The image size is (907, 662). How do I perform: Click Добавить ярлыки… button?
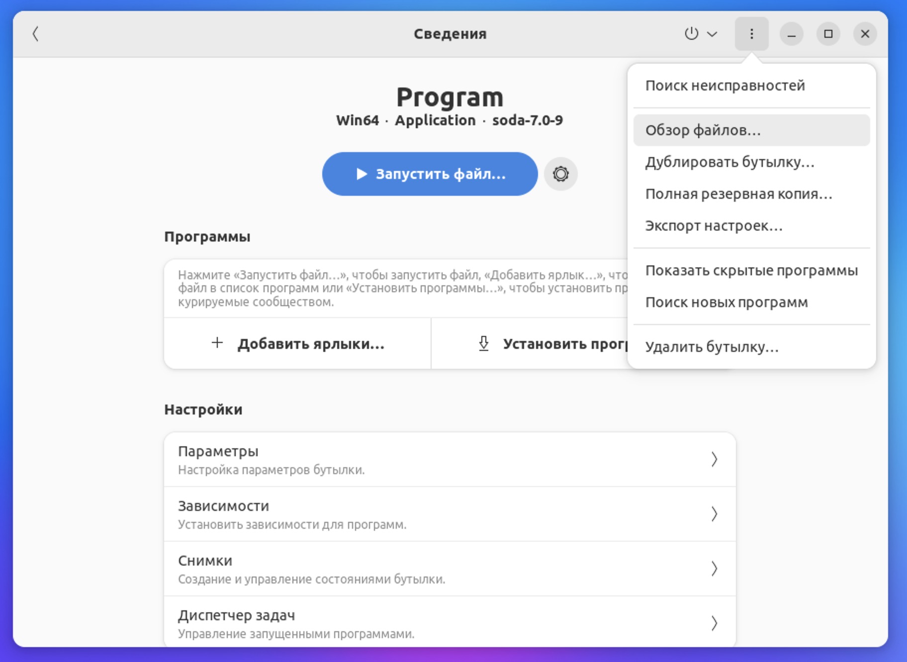(297, 343)
